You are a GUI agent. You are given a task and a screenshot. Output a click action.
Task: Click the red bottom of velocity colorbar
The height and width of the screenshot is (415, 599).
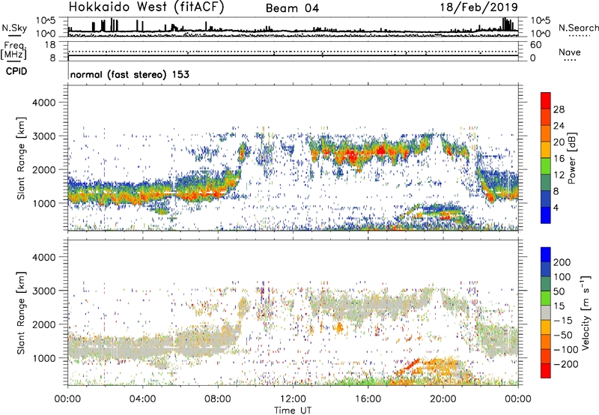(x=546, y=371)
